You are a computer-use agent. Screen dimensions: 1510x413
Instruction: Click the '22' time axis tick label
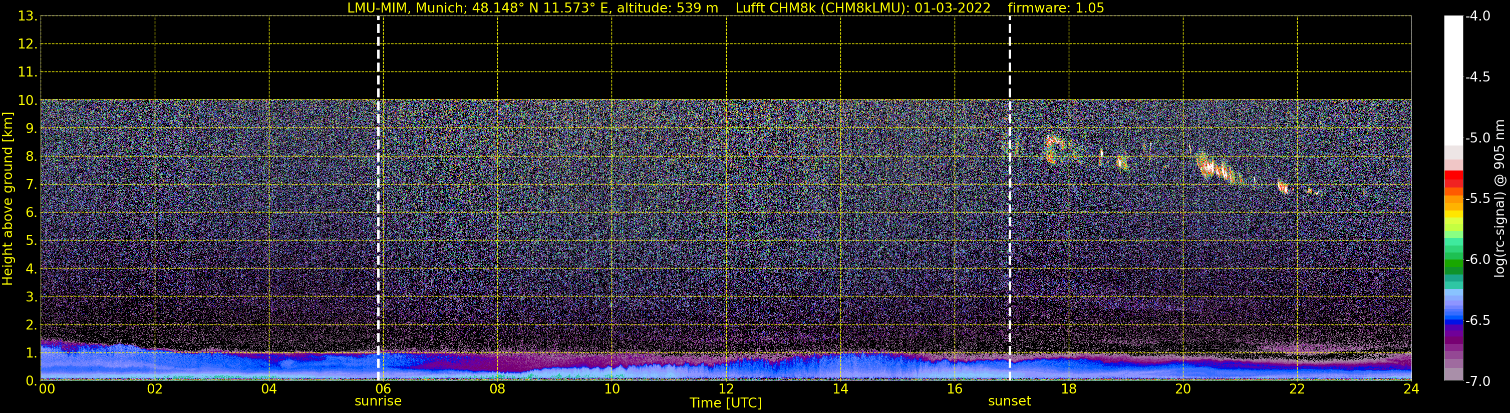[1297, 389]
